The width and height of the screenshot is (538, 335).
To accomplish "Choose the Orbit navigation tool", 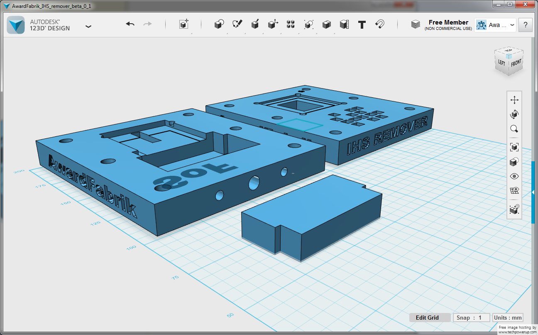I will tap(514, 114).
